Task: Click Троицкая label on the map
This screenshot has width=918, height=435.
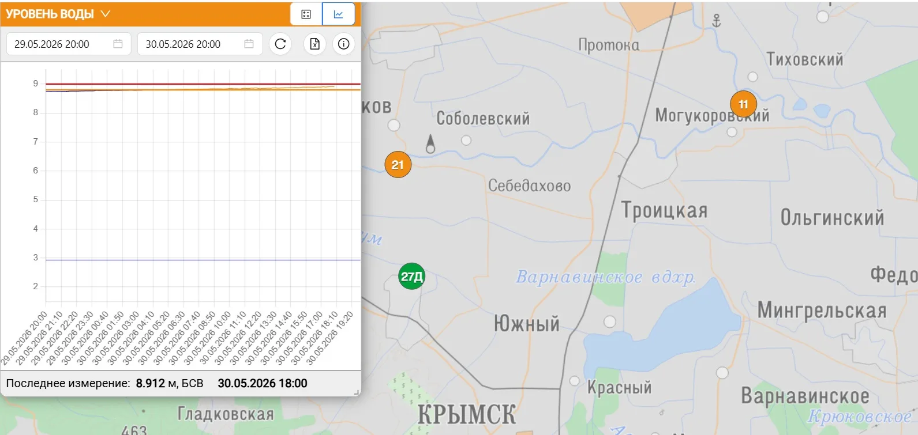Action: 665,211
